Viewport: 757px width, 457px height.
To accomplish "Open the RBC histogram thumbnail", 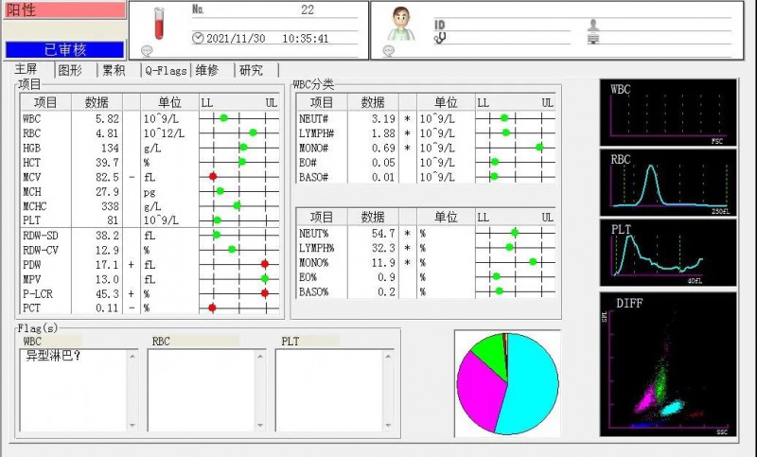I will coord(668,183).
